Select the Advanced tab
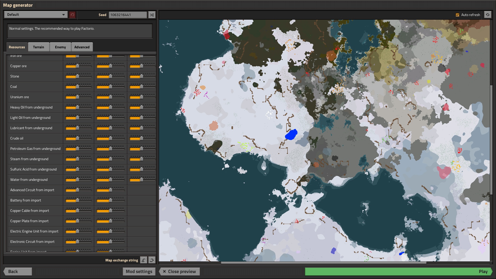The image size is (496, 279). point(82,47)
